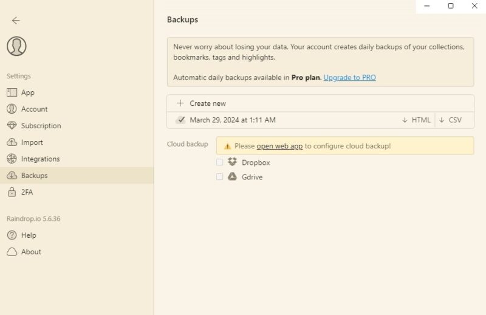Enable the Gdrive checkbox

[x=219, y=176]
